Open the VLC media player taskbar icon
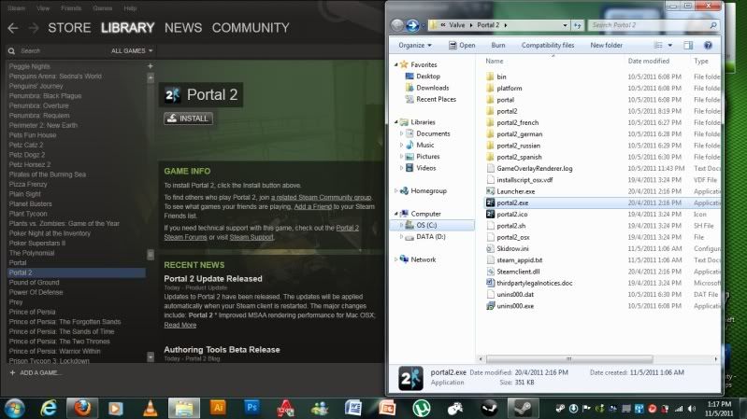This screenshot has height=419, width=747. [150, 407]
